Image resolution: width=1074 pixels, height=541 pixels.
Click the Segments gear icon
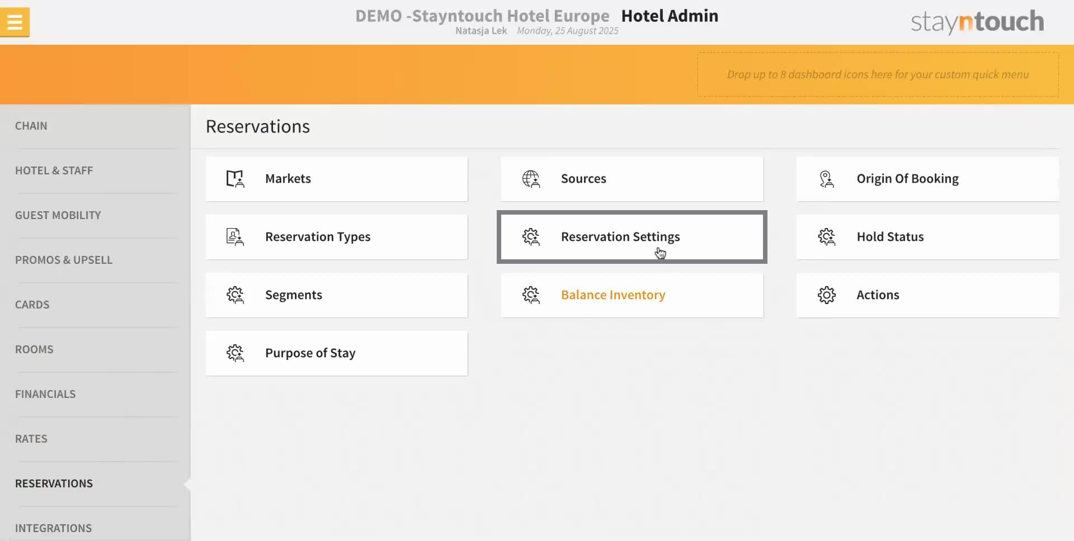pyautogui.click(x=235, y=295)
